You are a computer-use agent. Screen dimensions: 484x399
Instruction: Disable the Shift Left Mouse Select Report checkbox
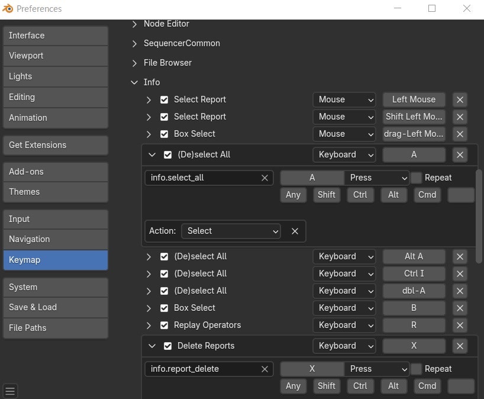click(164, 117)
